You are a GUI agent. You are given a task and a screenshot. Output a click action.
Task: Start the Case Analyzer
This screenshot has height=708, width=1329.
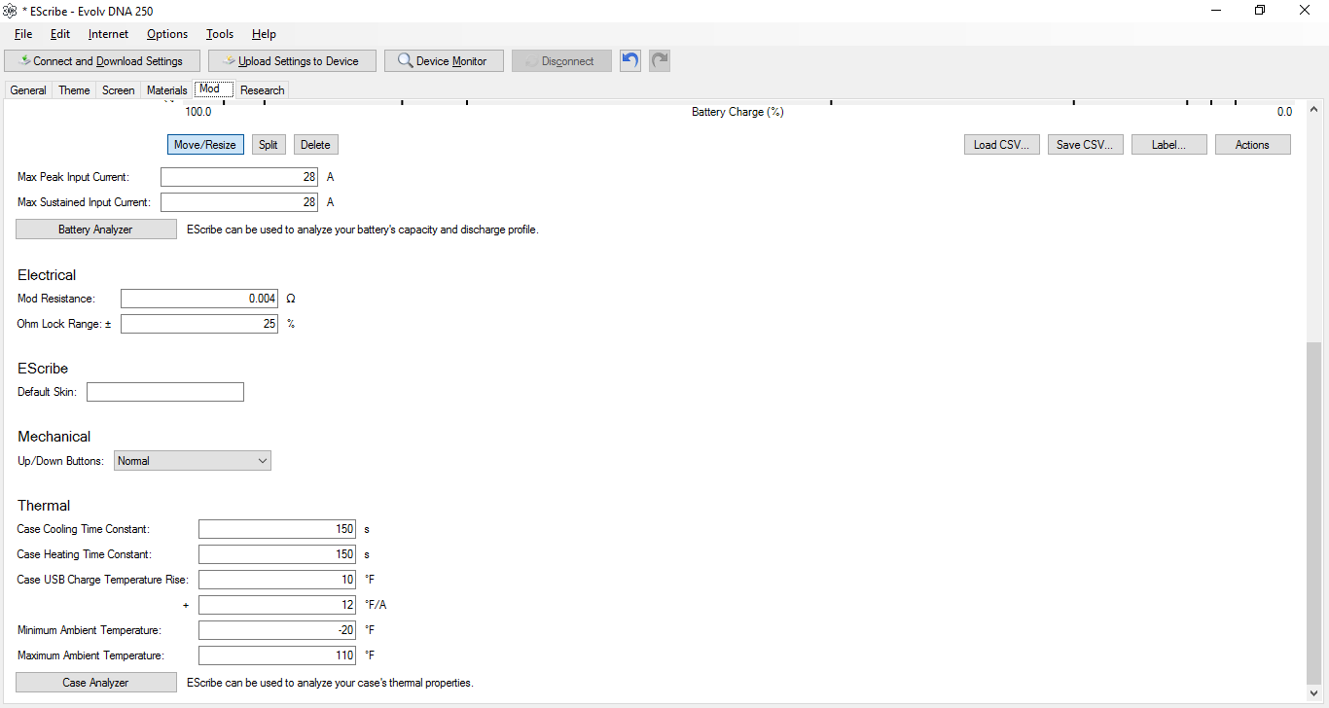coord(95,683)
